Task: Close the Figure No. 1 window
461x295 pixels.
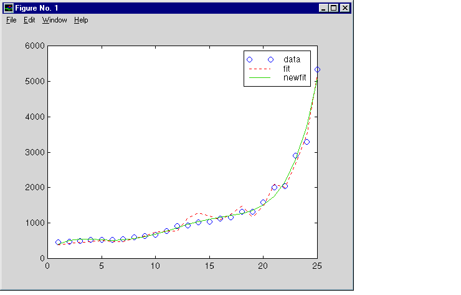Action: tap(345, 8)
